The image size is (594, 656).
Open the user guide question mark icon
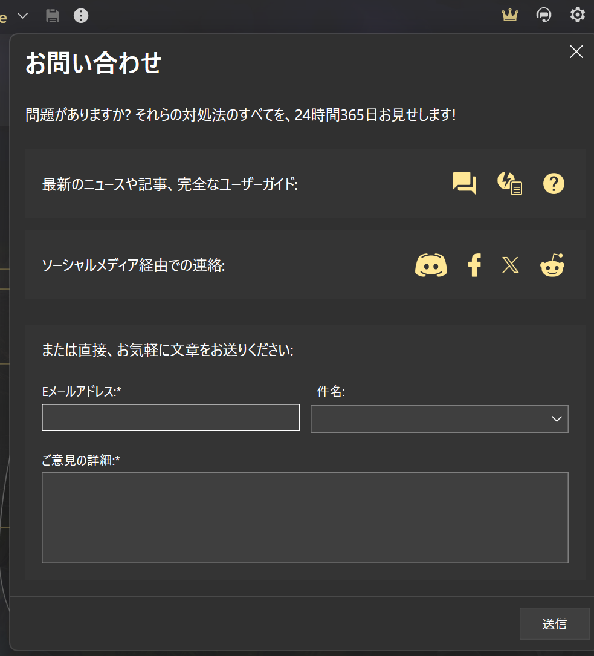click(554, 183)
